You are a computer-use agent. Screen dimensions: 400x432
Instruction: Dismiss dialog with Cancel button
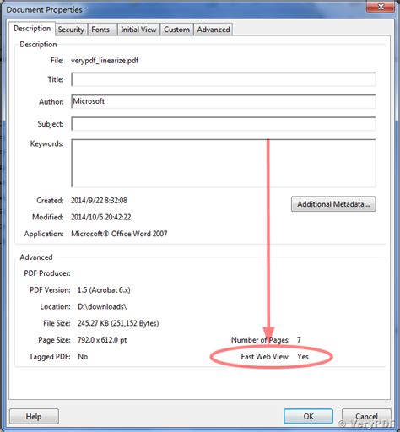coord(366,416)
